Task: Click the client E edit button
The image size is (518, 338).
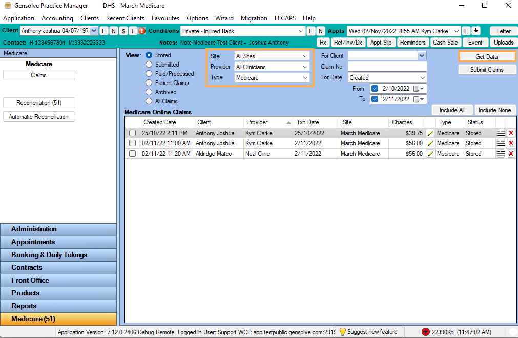Action: [x=103, y=31]
